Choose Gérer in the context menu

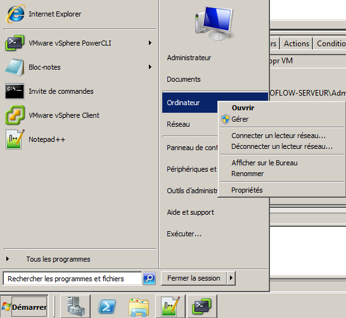coord(281,119)
